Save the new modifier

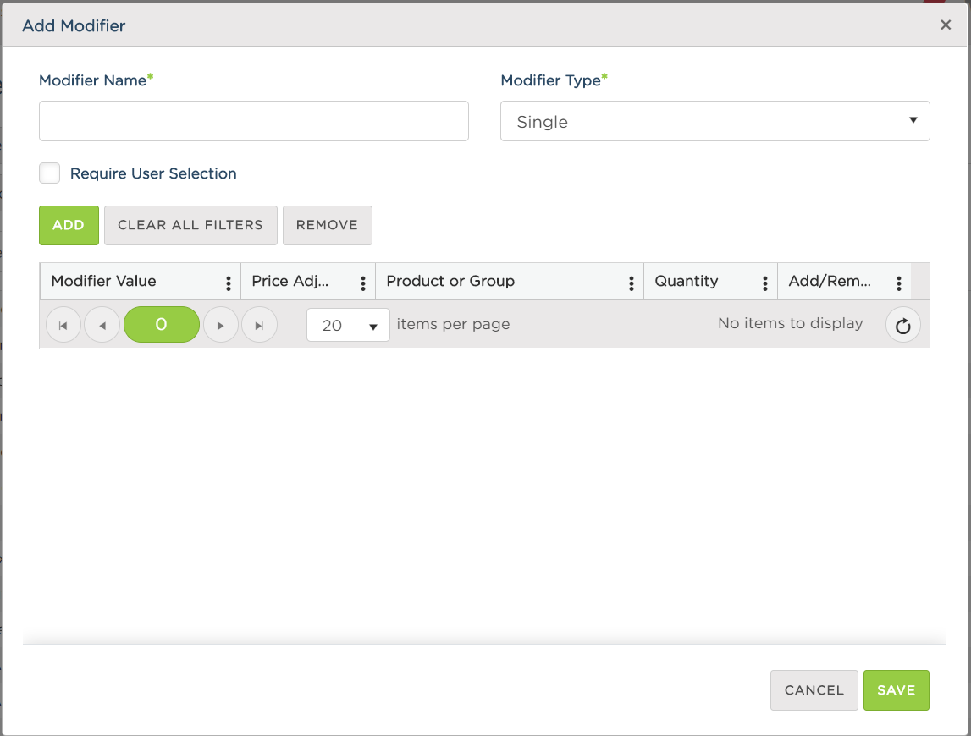[896, 690]
